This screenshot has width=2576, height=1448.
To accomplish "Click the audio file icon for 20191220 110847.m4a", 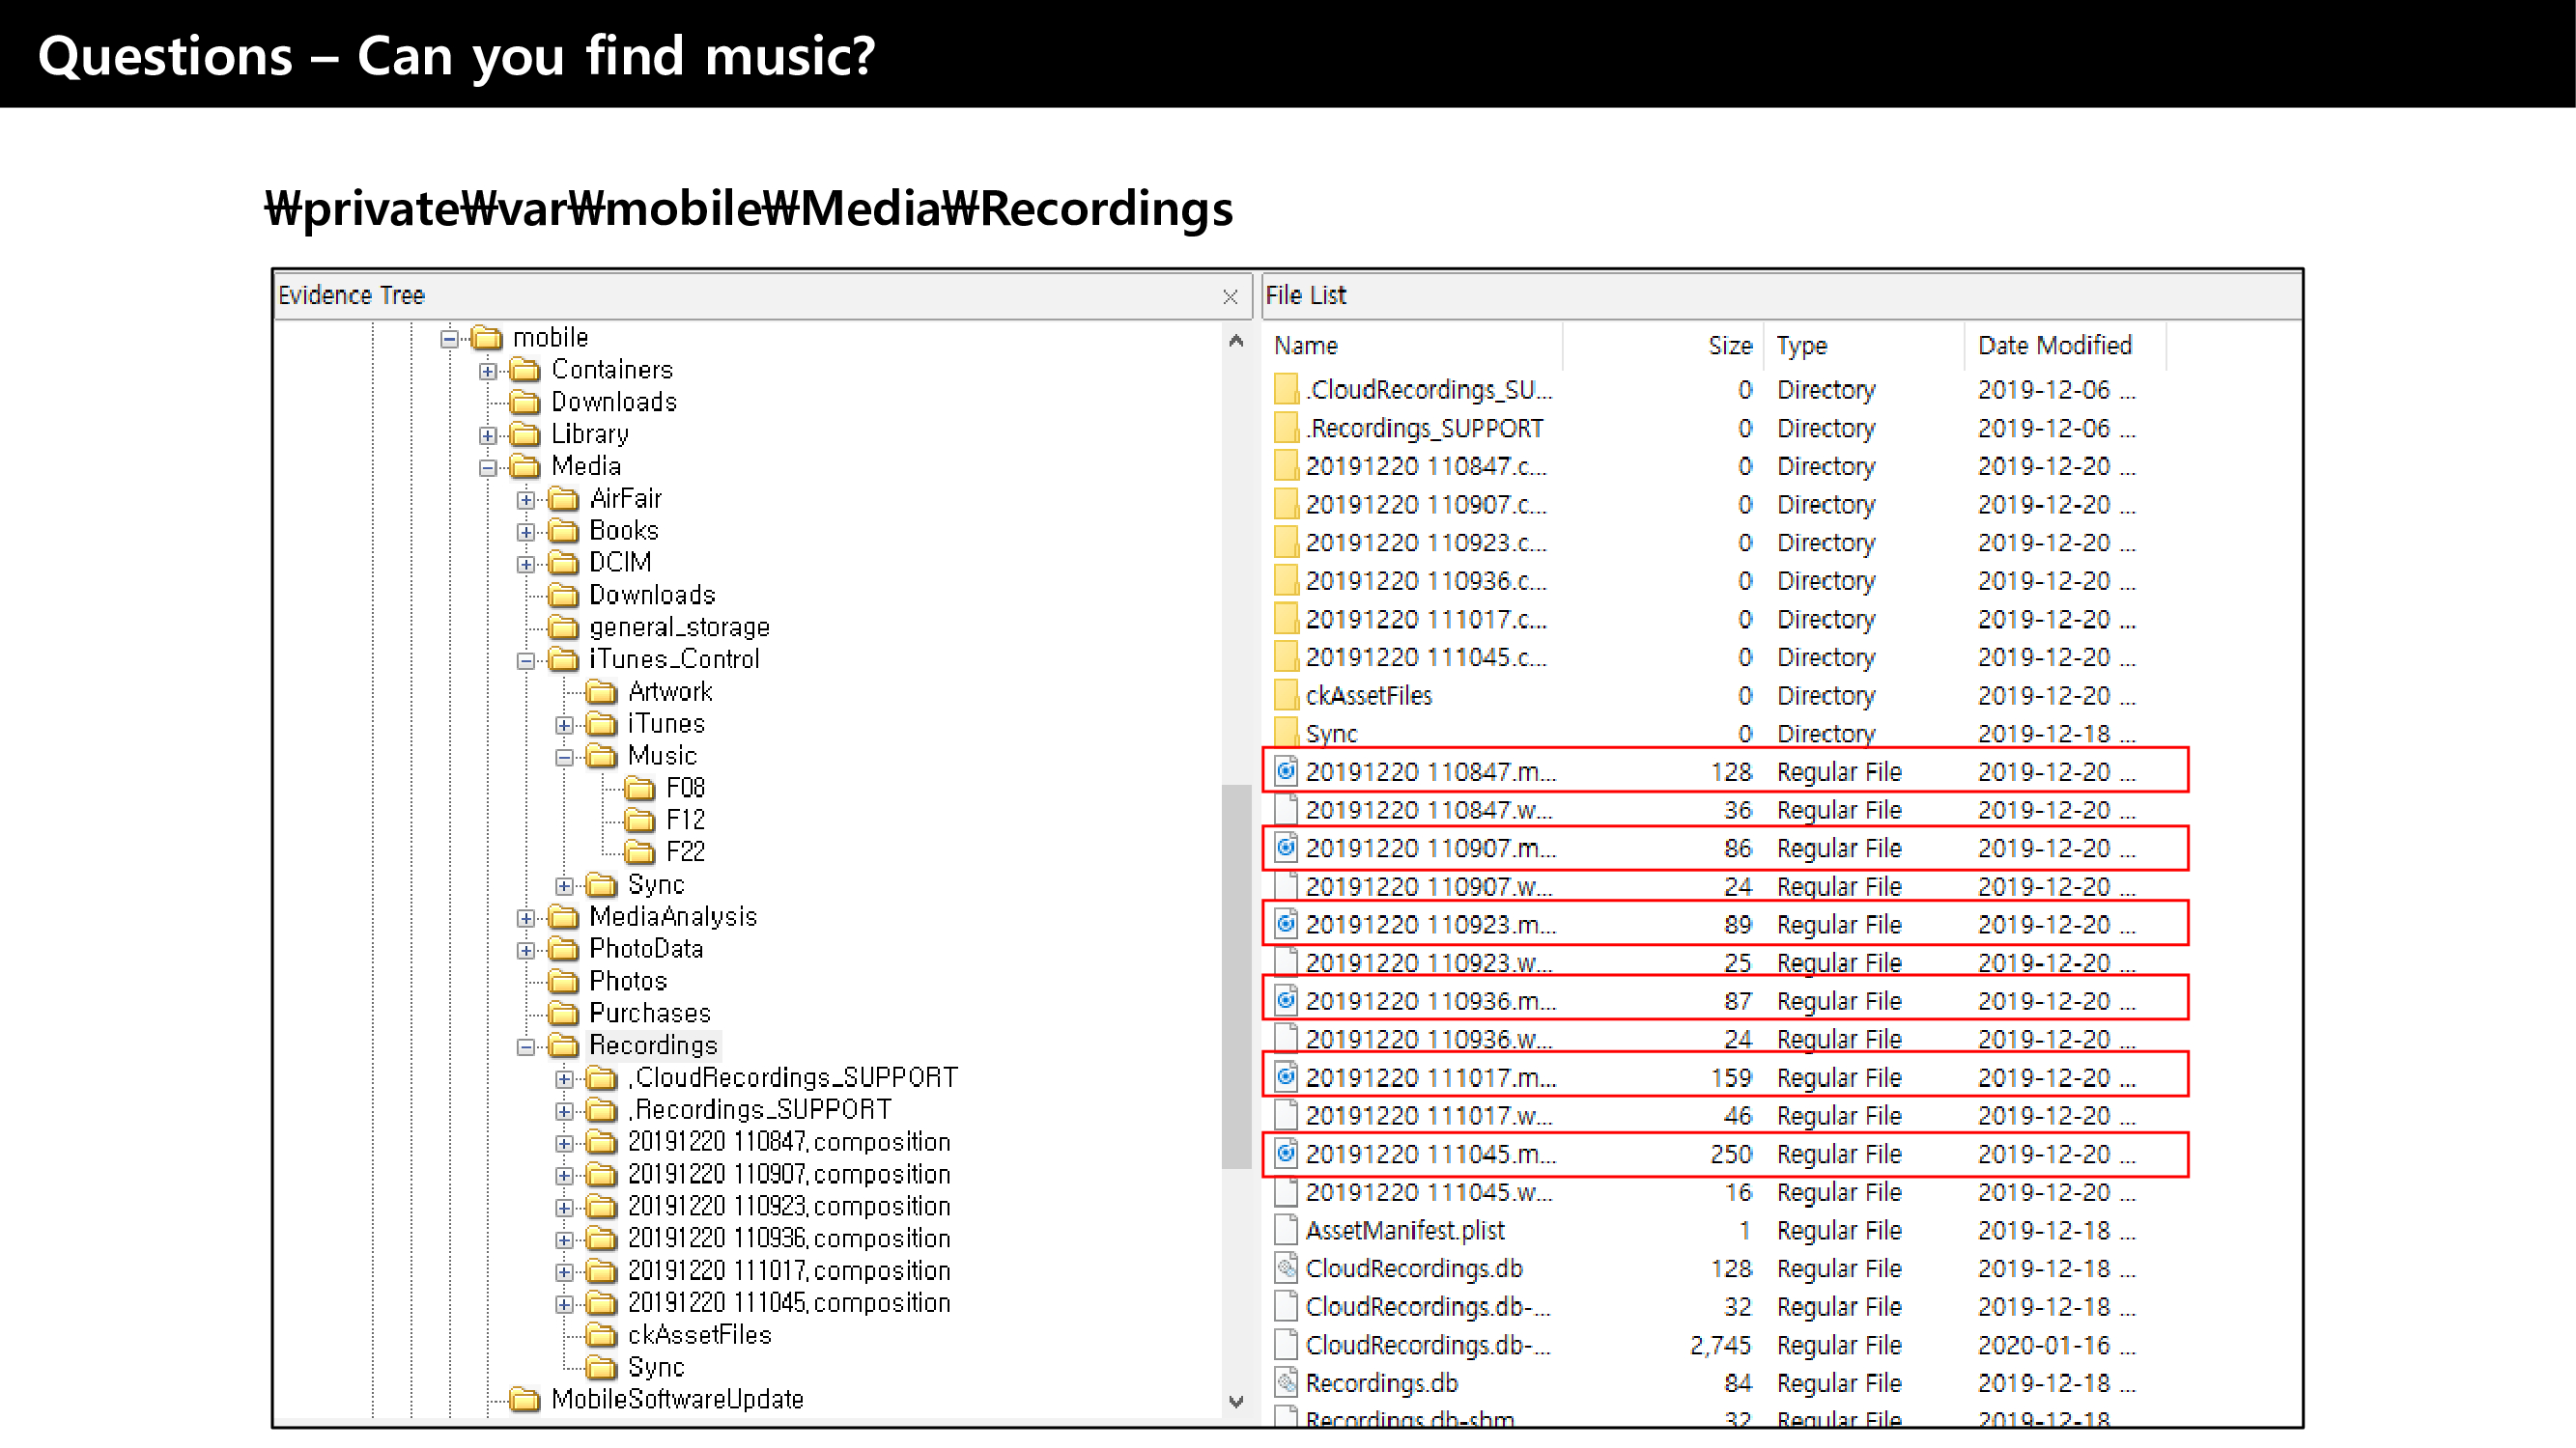I will [x=1286, y=771].
